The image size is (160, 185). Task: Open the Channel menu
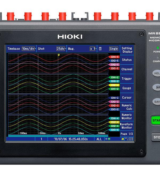point(127,69)
